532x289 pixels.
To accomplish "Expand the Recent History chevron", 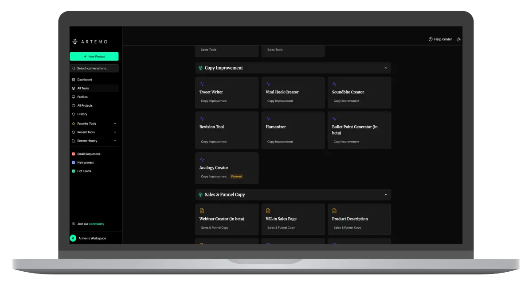I will (115, 141).
